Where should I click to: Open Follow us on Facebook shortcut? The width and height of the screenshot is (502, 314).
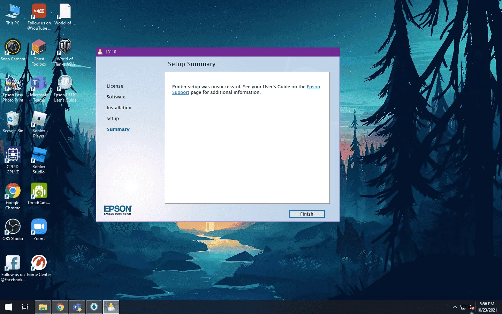[13, 268]
